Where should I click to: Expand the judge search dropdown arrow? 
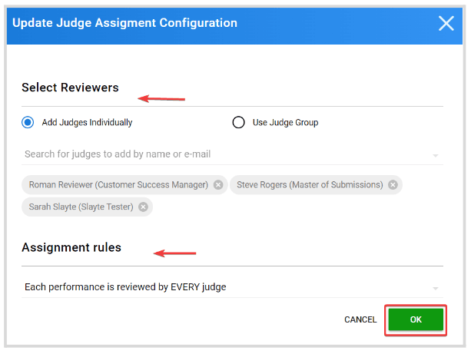click(x=435, y=155)
